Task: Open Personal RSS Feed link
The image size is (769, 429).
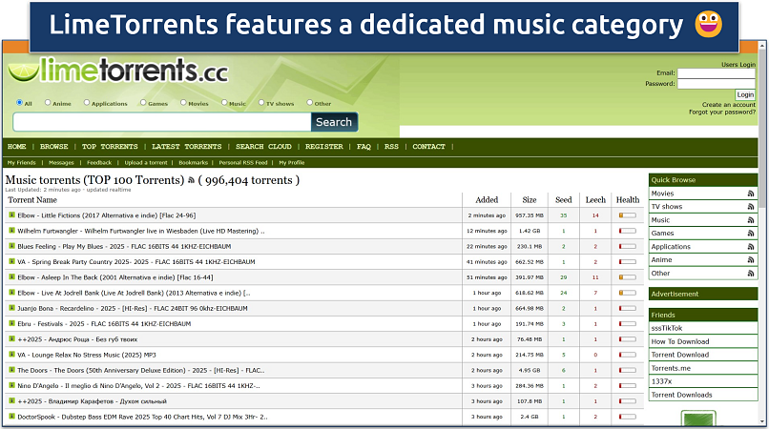Action: [243, 162]
